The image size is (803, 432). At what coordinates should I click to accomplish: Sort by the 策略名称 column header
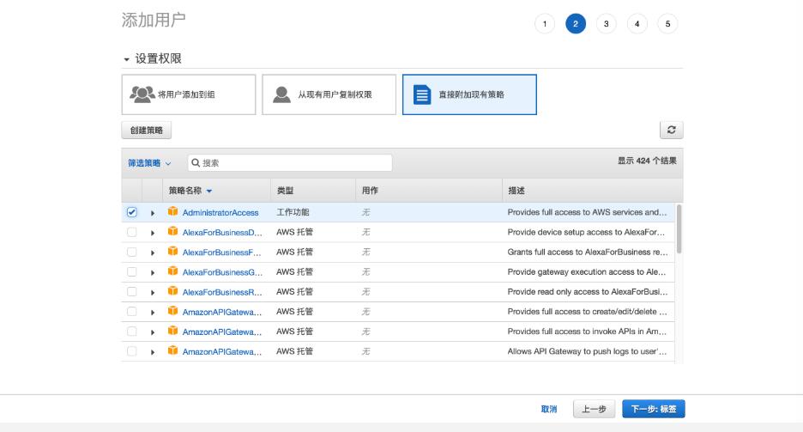tap(190, 191)
